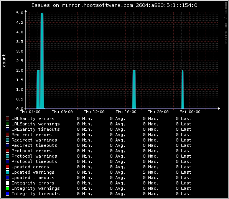Click the cyan bar near Thu 16:00

pos(134,89)
